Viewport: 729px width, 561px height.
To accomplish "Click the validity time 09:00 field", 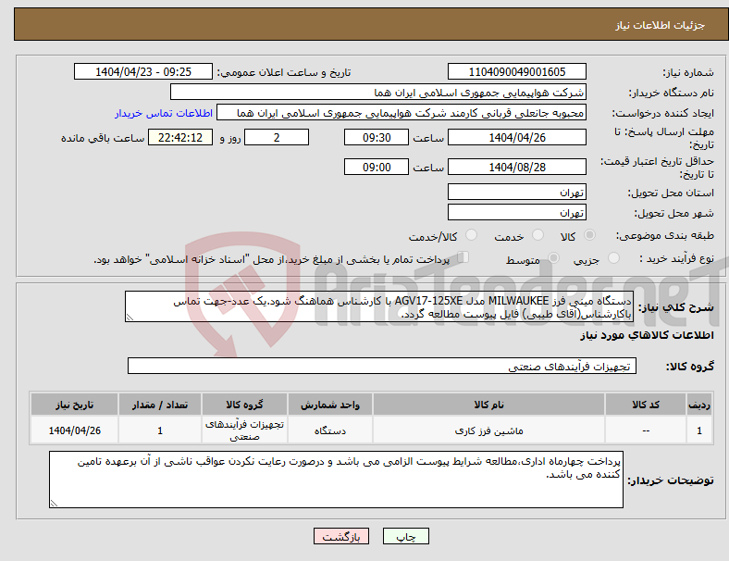I will (x=377, y=167).
